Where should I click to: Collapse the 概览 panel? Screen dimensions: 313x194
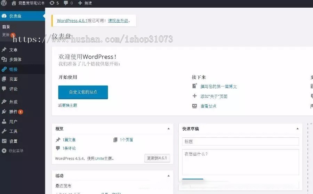pos(168,129)
